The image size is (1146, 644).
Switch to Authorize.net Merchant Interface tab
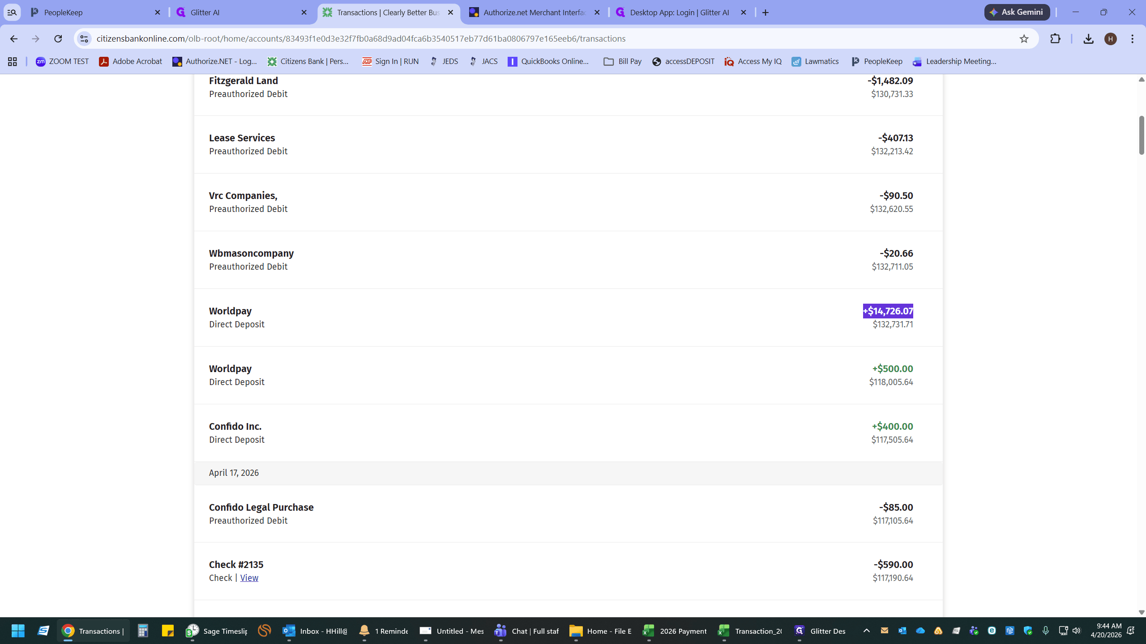tap(535, 13)
